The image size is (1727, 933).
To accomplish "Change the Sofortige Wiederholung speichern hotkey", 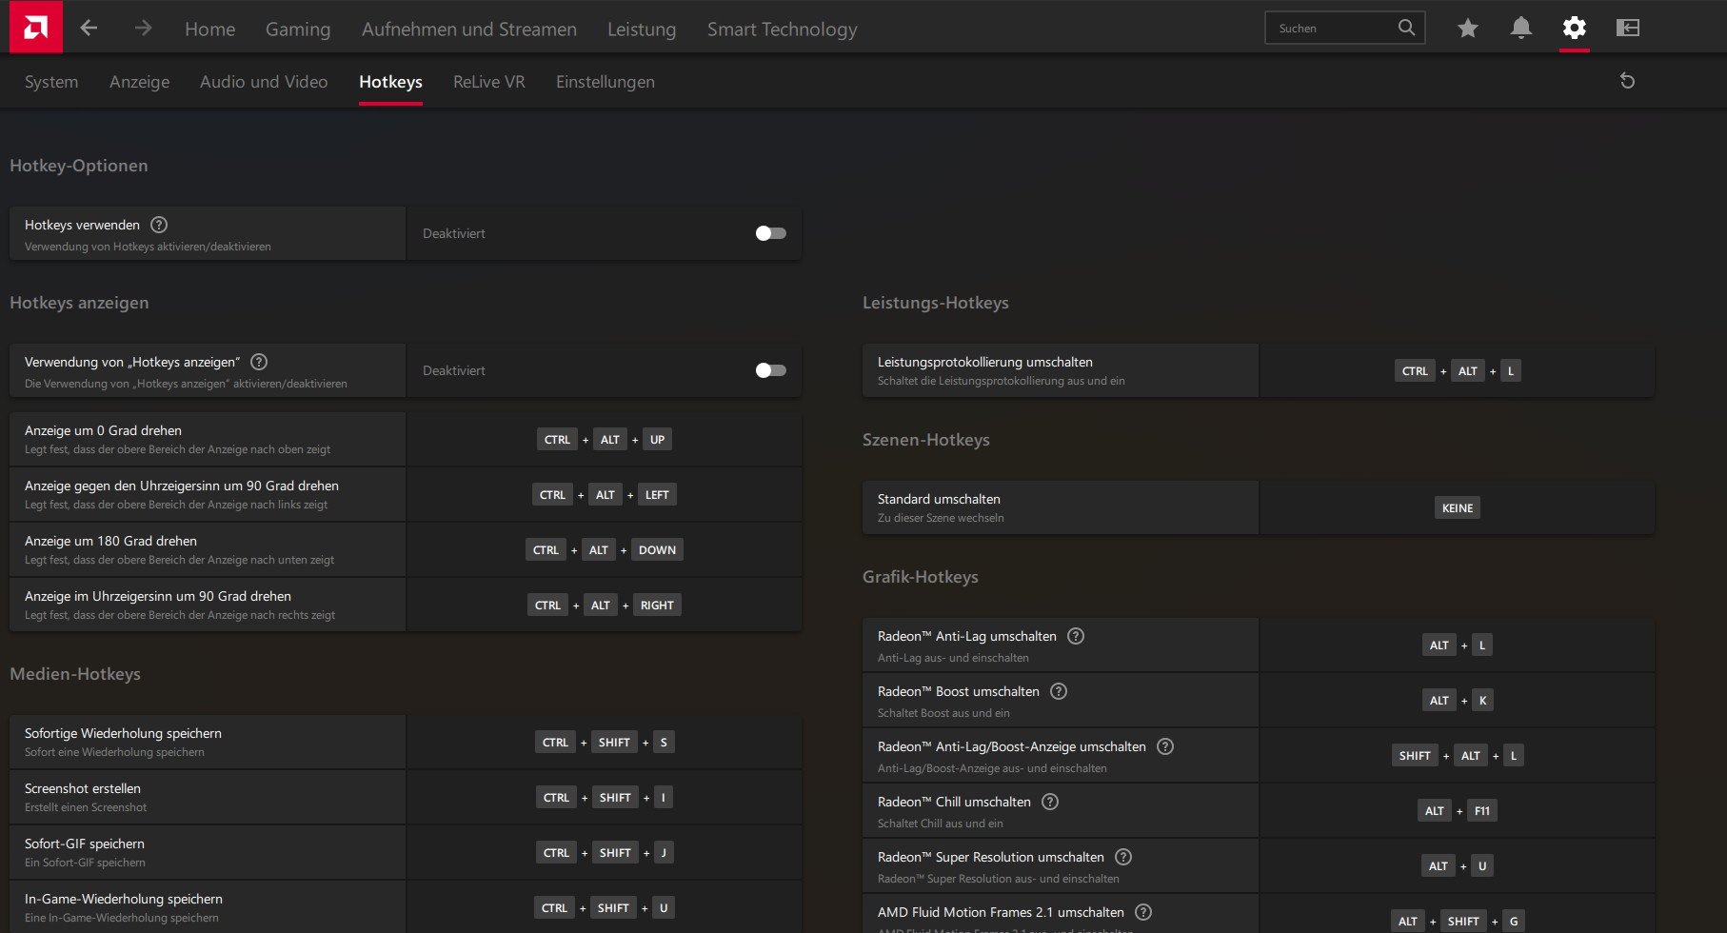I will click(x=605, y=742).
